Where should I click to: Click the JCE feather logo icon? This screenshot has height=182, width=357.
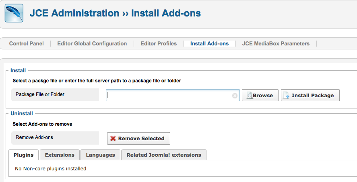(14, 13)
